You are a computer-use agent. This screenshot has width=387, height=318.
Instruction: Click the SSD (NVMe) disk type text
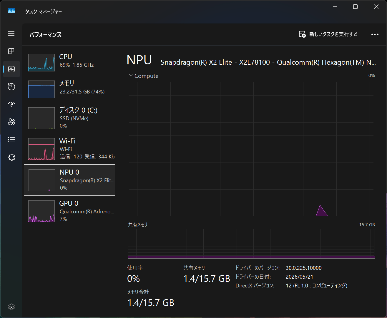(74, 118)
